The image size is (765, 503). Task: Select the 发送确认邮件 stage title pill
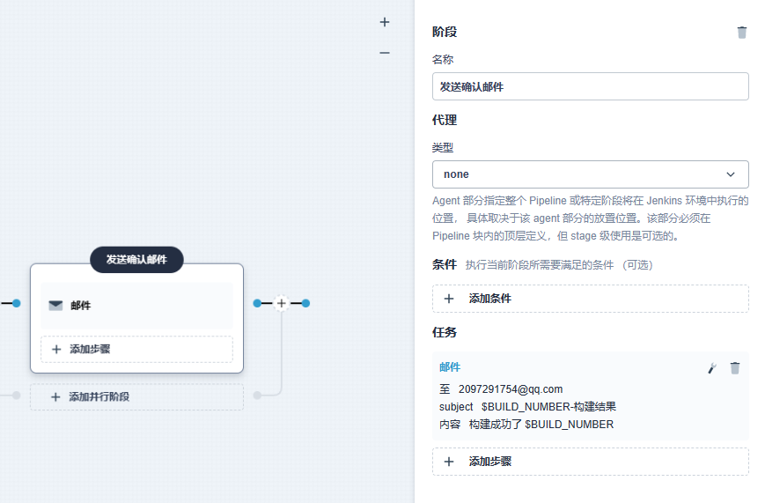(x=136, y=259)
